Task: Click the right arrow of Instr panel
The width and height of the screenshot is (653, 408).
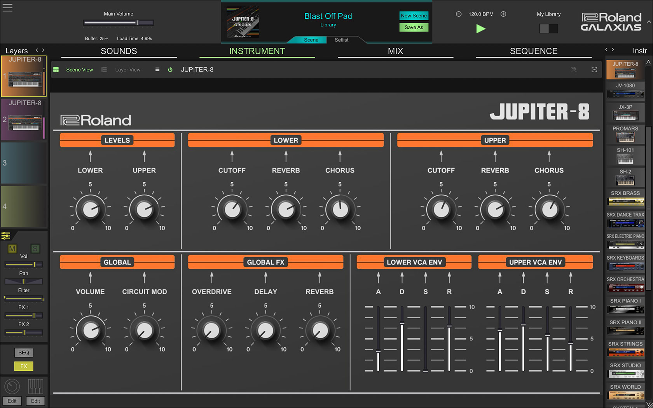Action: 613,50
